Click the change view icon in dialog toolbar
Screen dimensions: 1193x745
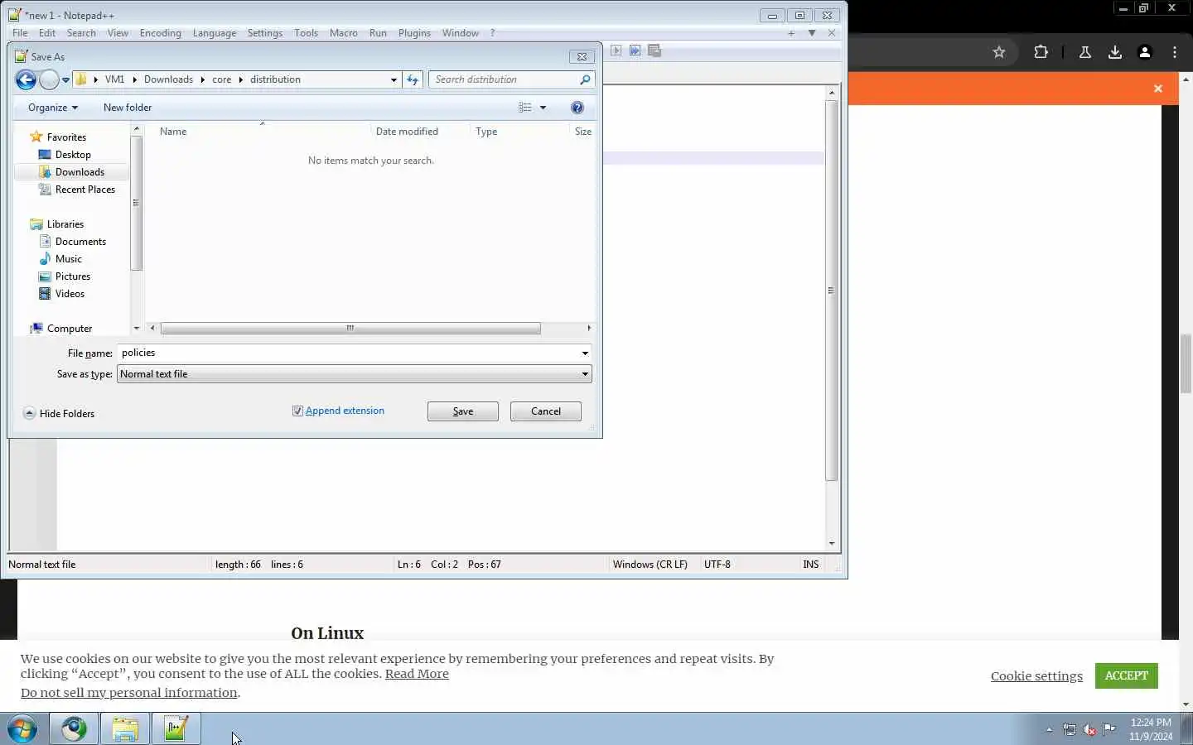pyautogui.click(x=525, y=108)
